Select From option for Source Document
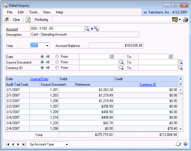 tap(57, 62)
